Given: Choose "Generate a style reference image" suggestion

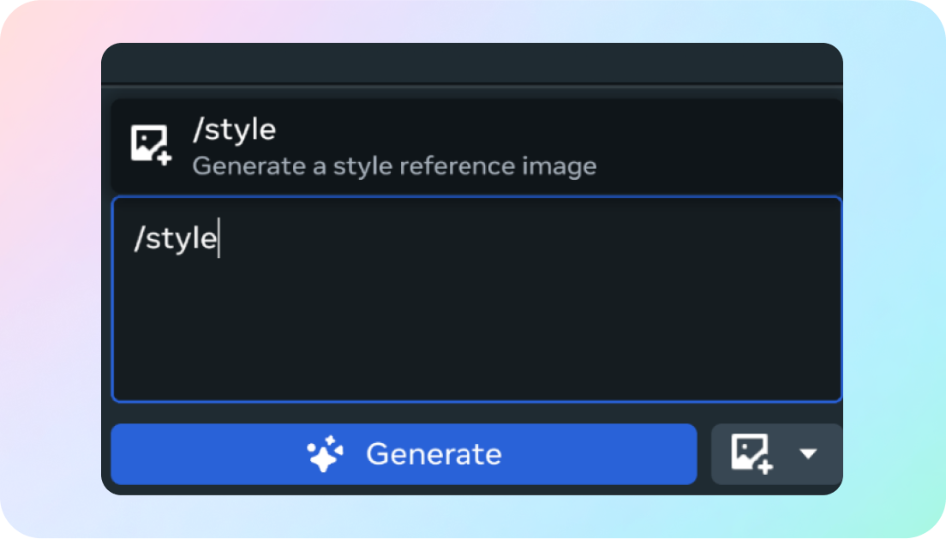Looking at the screenshot, I should (393, 165).
